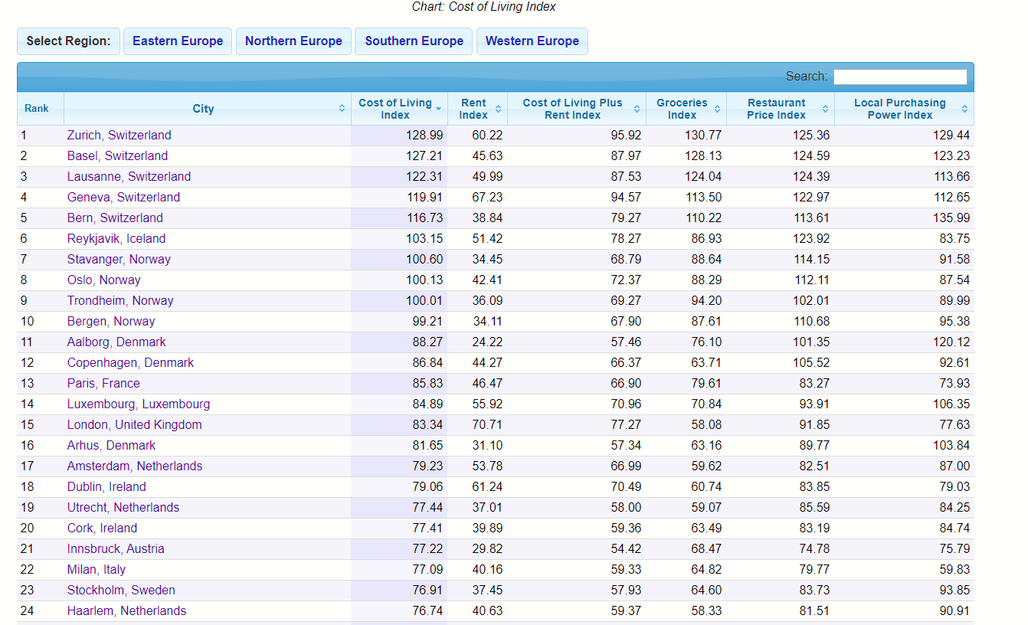Image resolution: width=1028 pixels, height=625 pixels.
Task: Open the Reykjavik, Iceland link
Action: [x=116, y=239]
